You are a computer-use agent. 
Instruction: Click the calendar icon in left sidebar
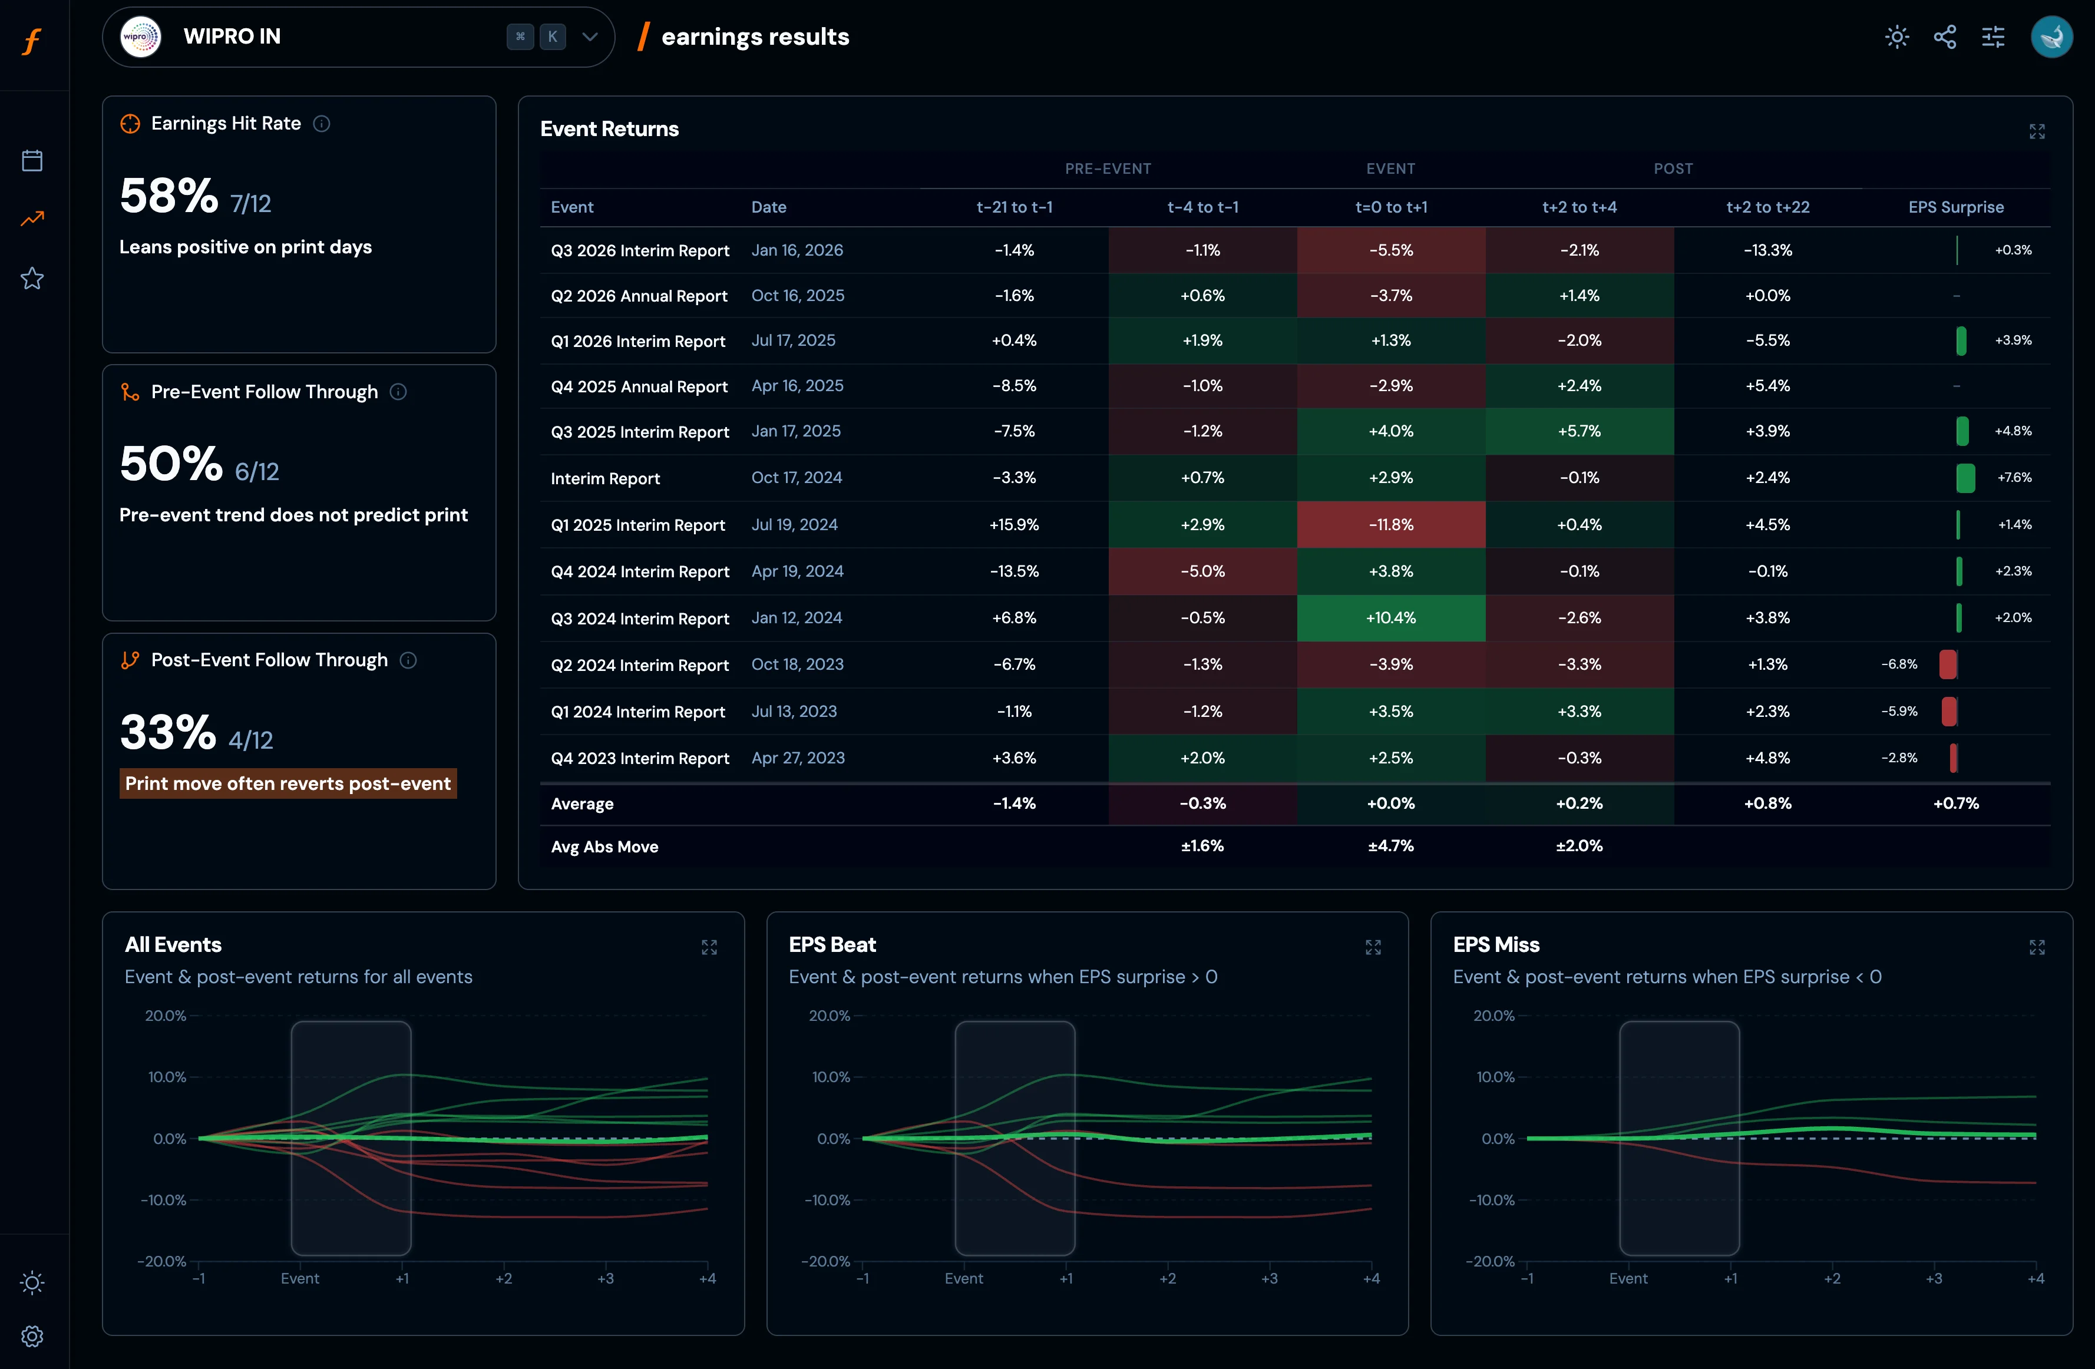pyautogui.click(x=32, y=160)
